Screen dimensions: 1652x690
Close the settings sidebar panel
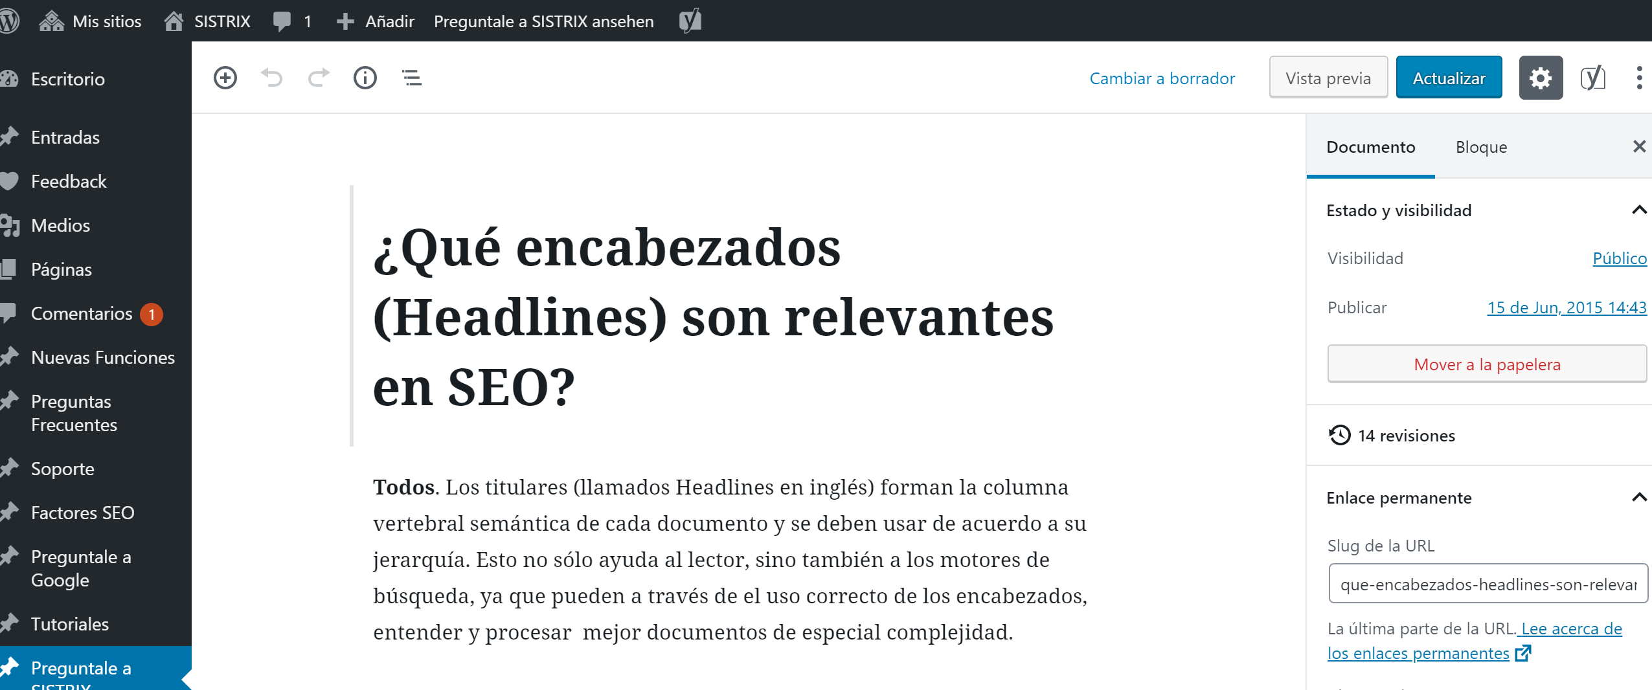pyautogui.click(x=1638, y=146)
